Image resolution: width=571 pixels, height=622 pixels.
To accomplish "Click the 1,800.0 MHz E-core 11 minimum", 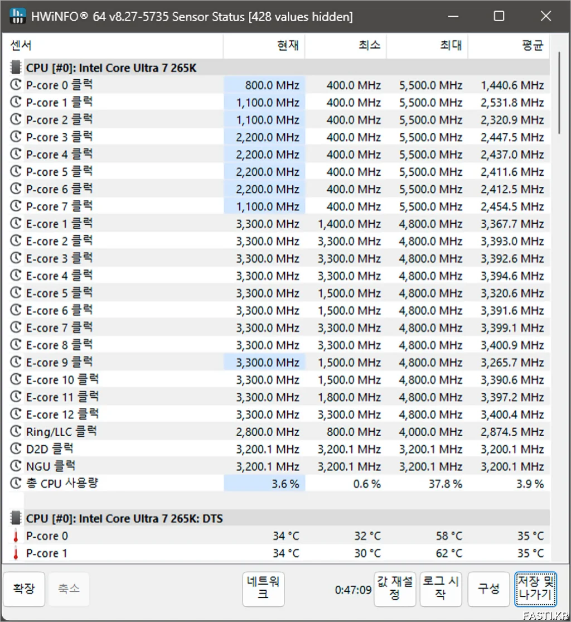I will coord(349,397).
